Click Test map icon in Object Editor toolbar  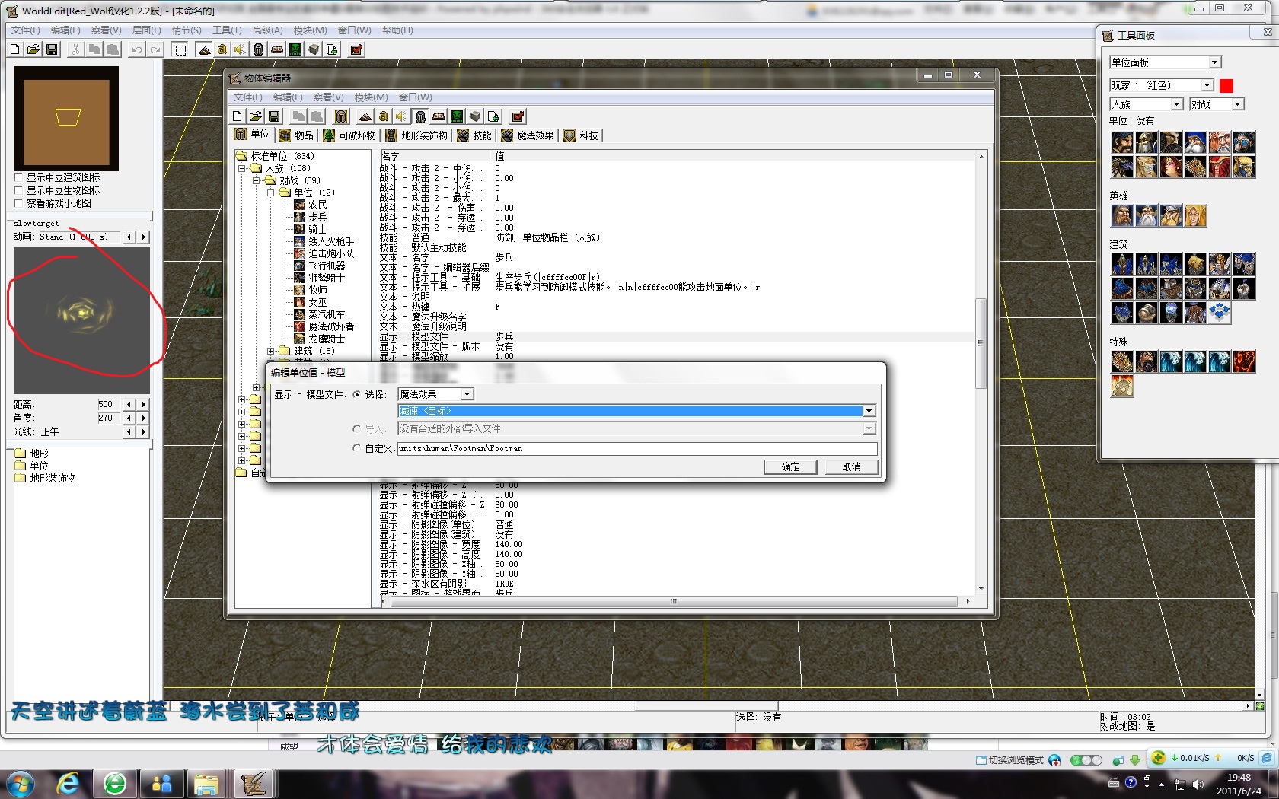coord(518,116)
